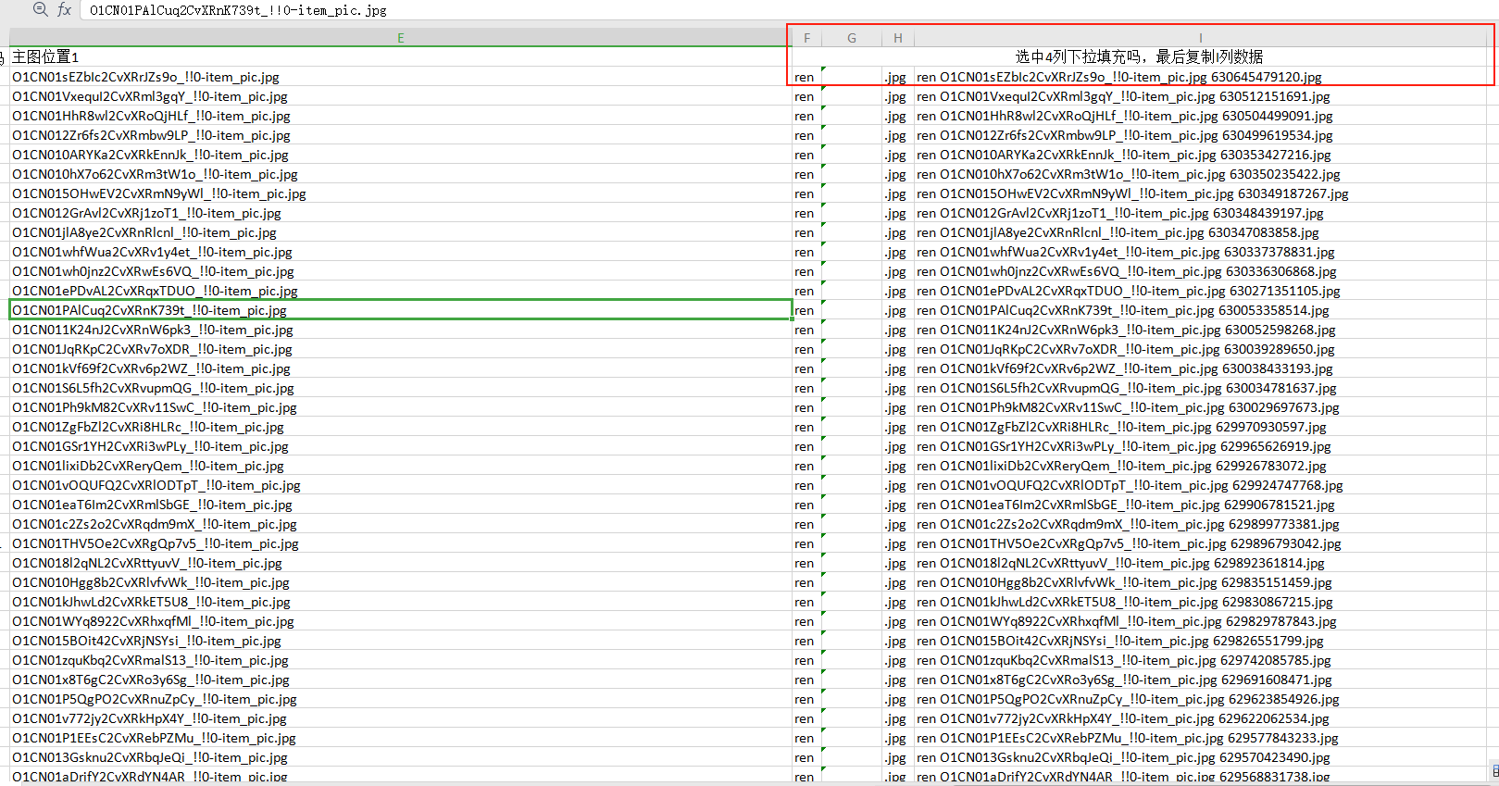Select cell 'O1CN01v772jy2CvXRkHpX4Y_!!0-item_pic.jpg' in column E
This screenshot has height=786, width=1499.
(x=400, y=718)
